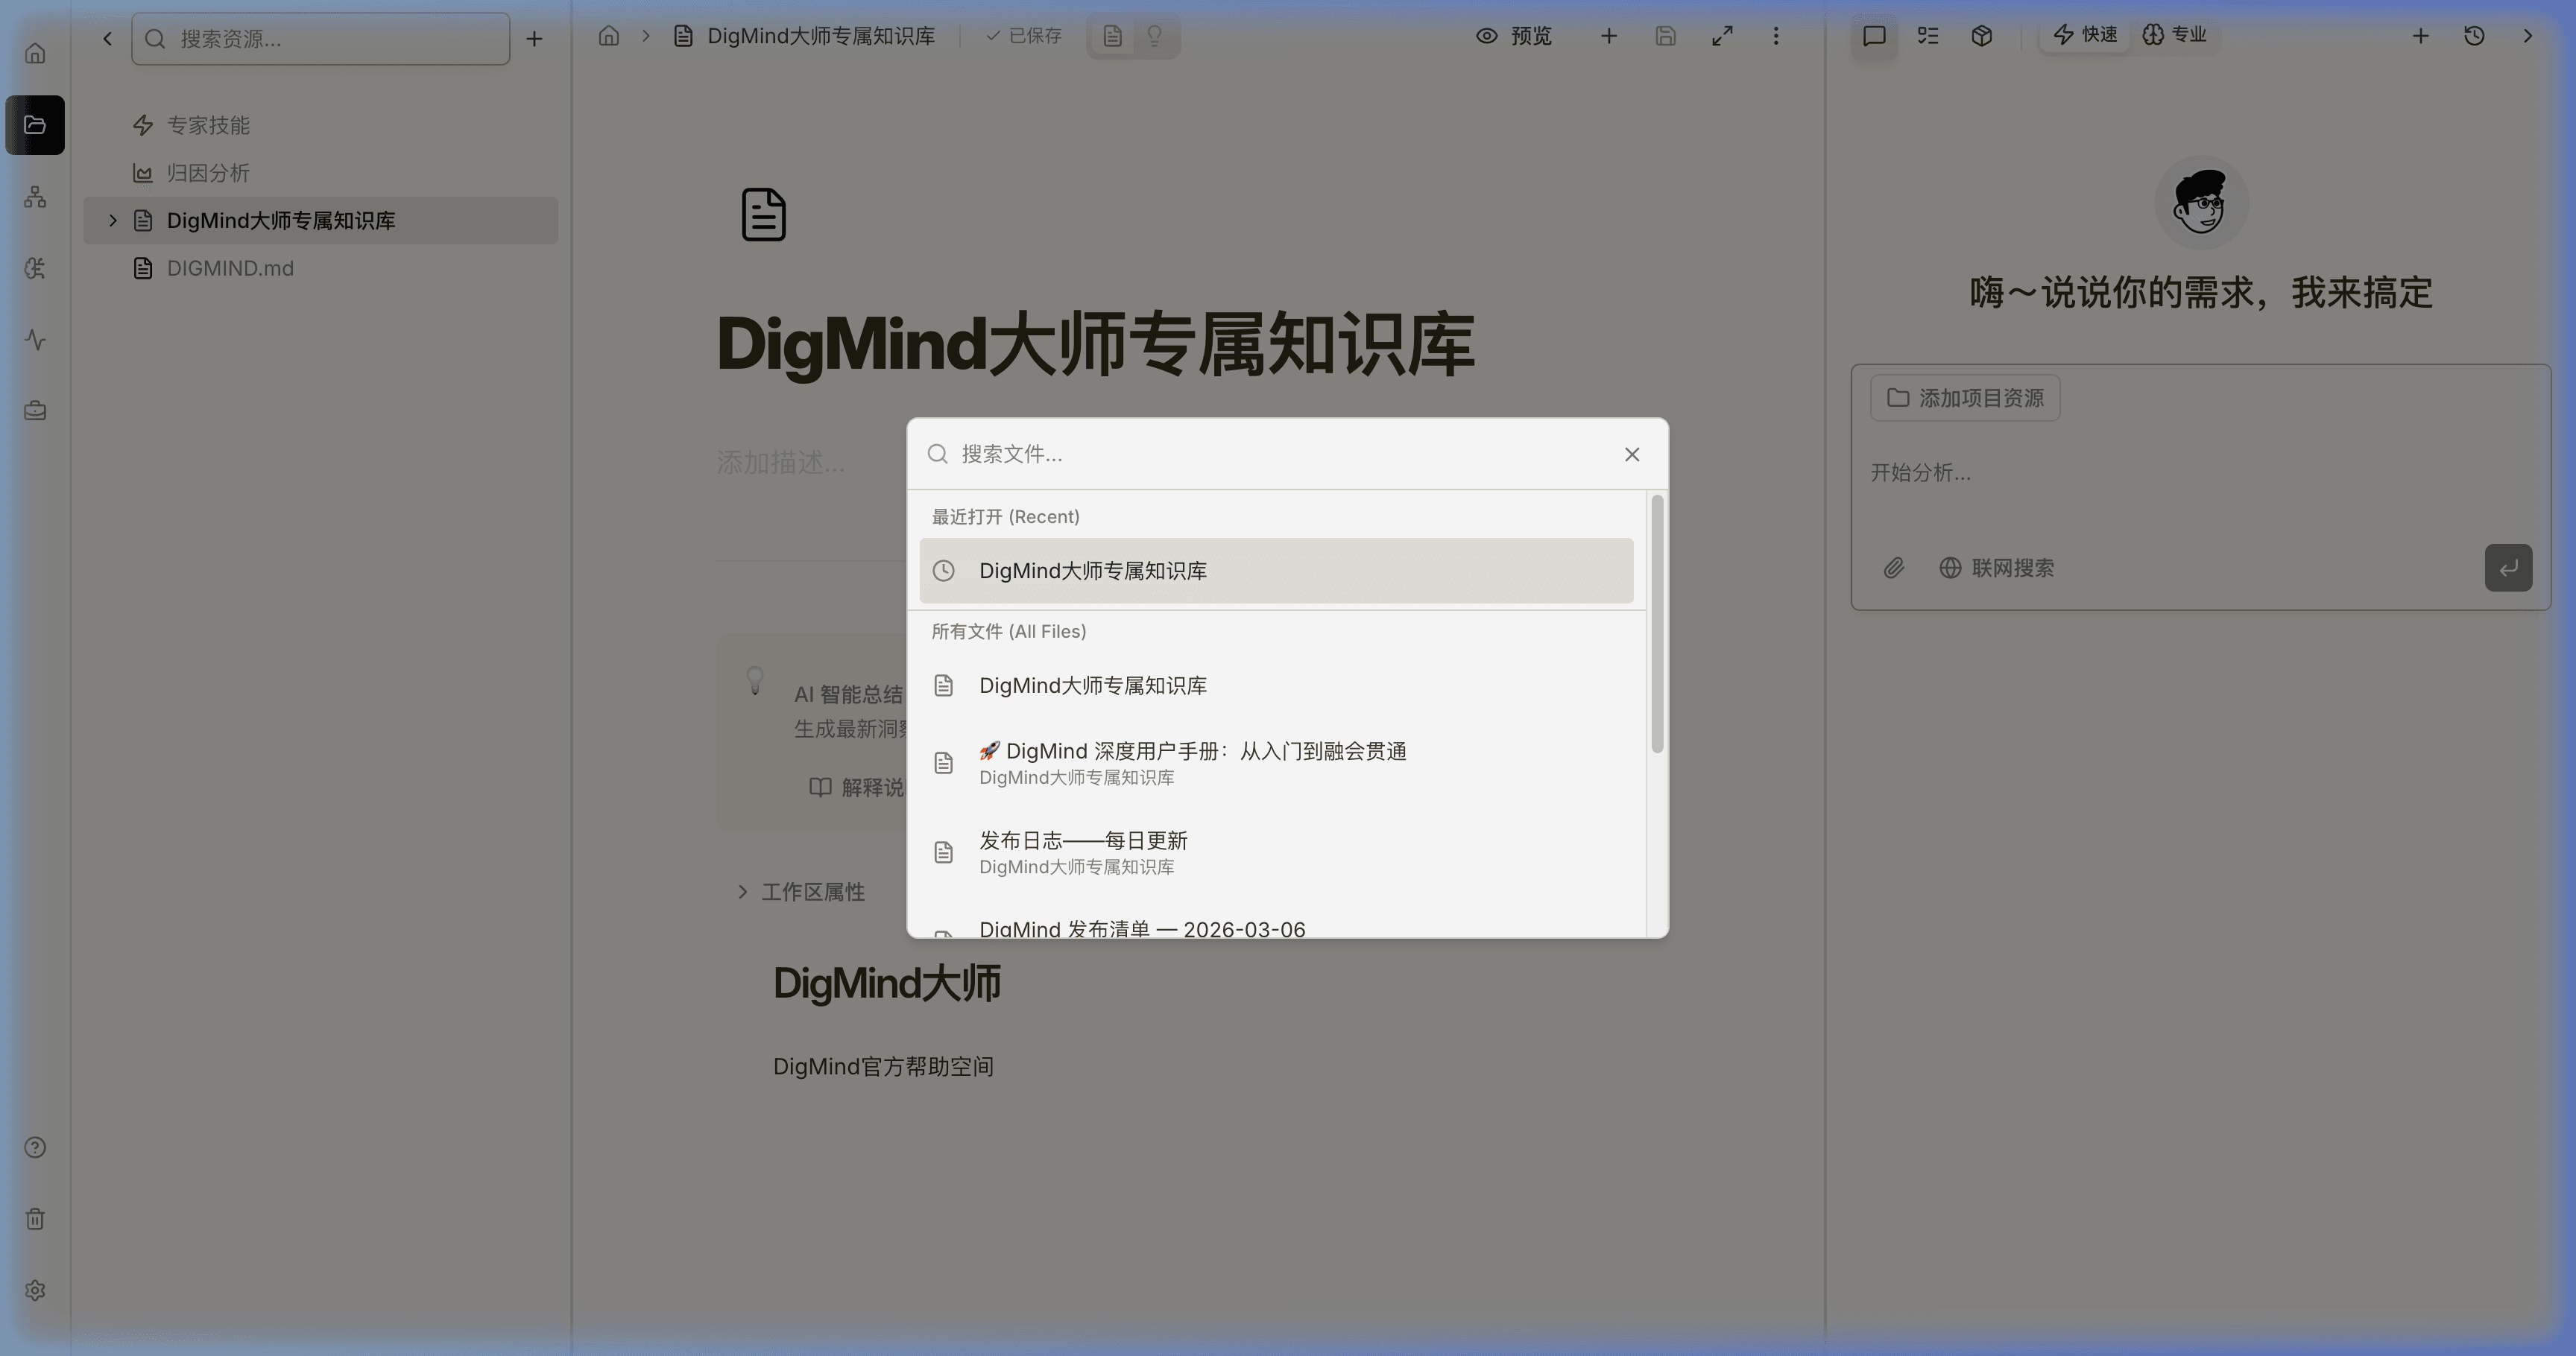The height and width of the screenshot is (1356, 2576).
Task: Switch to lightbulb insight mode toggle
Action: pos(1154,36)
